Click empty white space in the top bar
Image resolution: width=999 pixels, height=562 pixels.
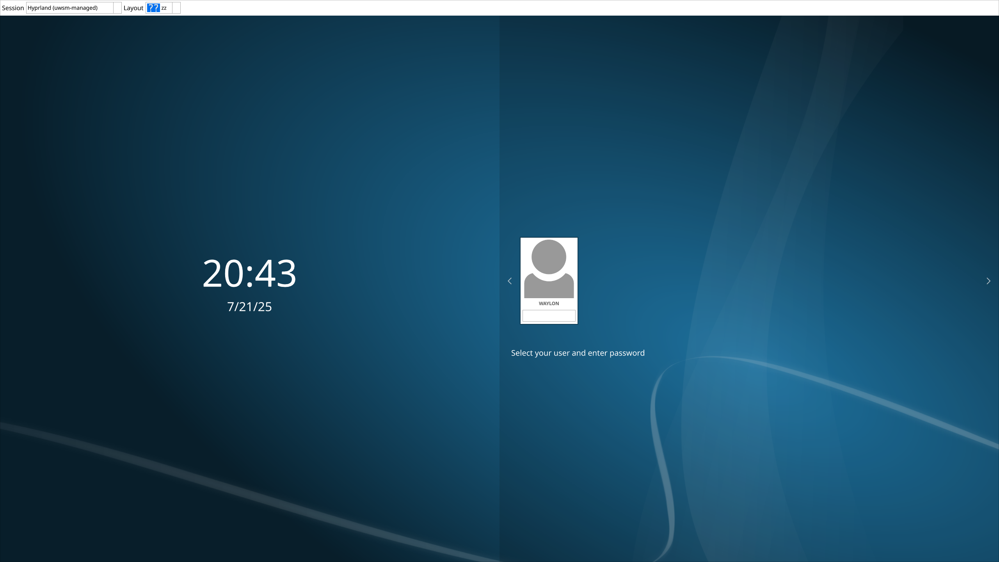pyautogui.click(x=546, y=8)
